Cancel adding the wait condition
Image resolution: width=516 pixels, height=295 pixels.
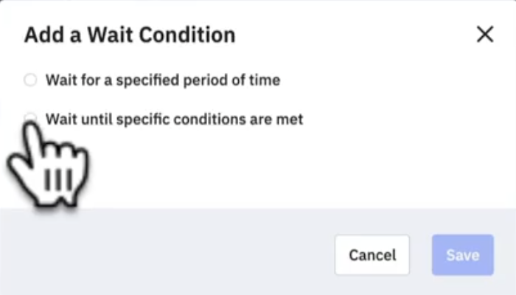(x=372, y=255)
